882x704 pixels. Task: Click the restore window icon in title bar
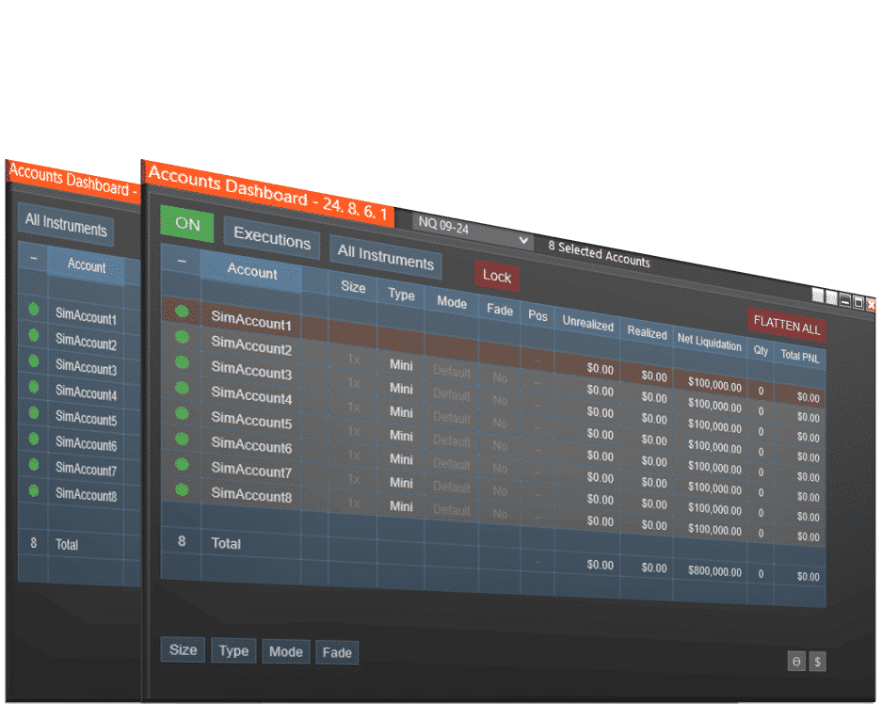pyautogui.click(x=857, y=301)
